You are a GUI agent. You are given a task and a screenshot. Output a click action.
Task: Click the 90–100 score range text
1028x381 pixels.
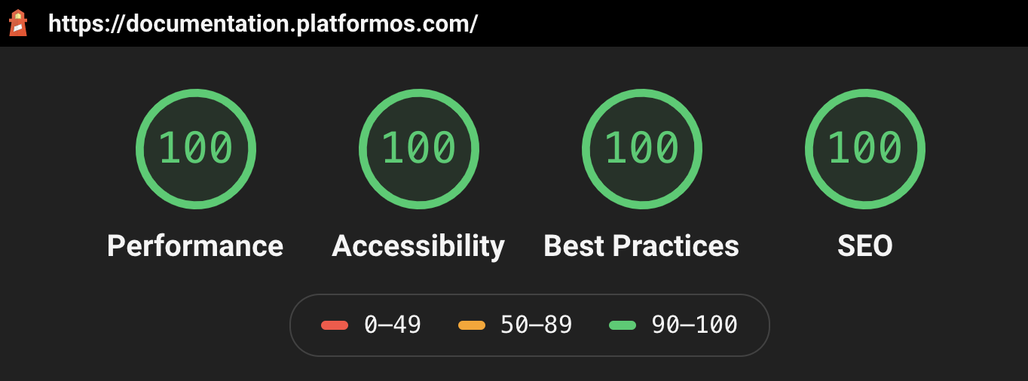[694, 325]
